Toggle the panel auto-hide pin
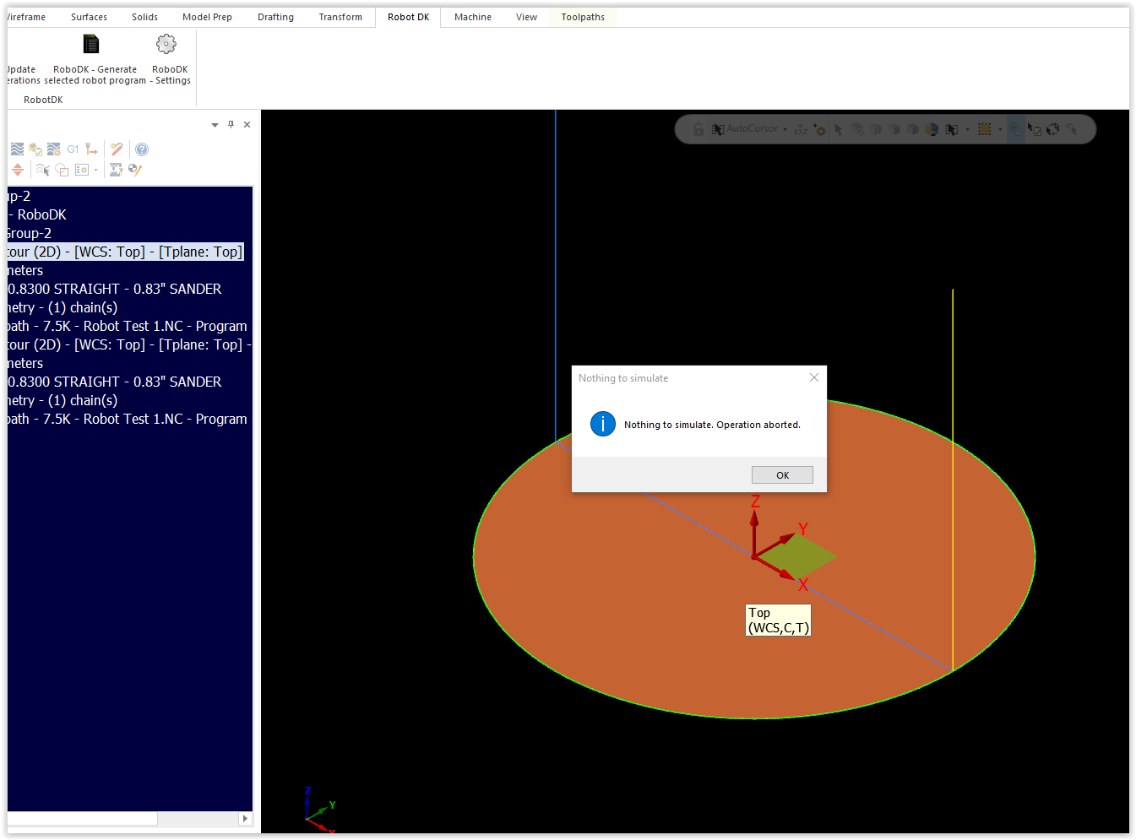This screenshot has width=1136, height=840. (x=231, y=124)
